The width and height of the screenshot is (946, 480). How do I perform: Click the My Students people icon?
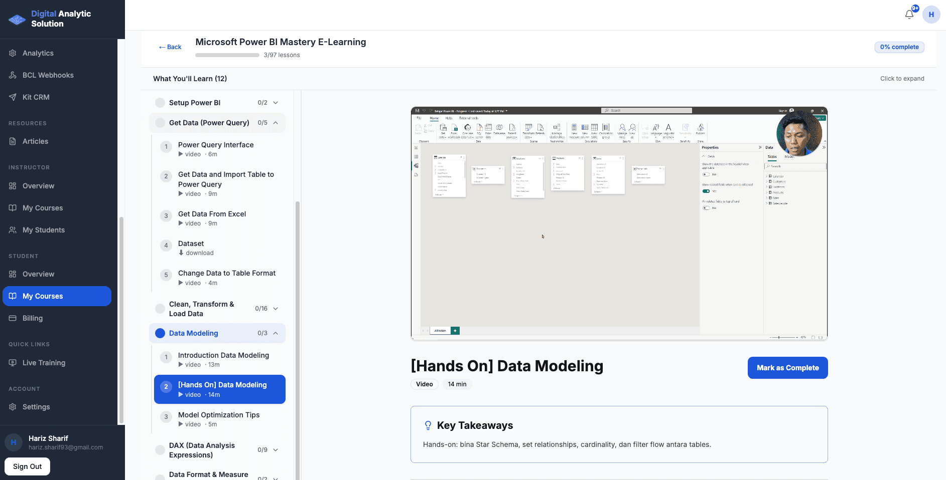pyautogui.click(x=13, y=230)
